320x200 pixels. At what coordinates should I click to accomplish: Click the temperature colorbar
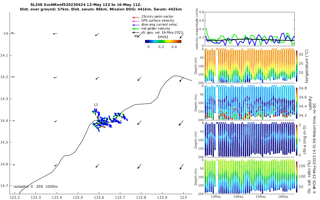coord(297,66)
